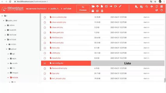Click the right arrow move icon

point(111,6)
